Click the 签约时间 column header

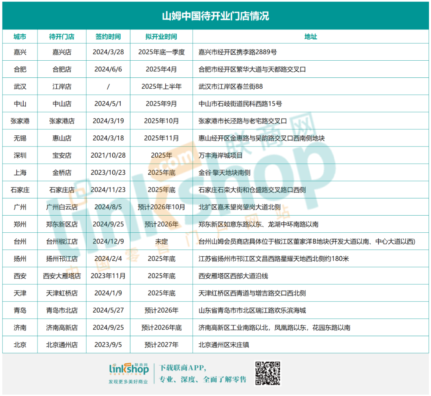108,37
